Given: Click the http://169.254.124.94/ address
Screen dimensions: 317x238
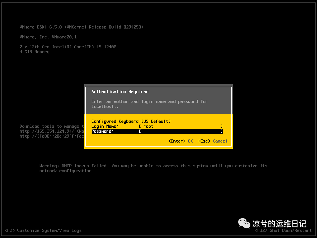Looking at the screenshot, I should click(47, 131).
